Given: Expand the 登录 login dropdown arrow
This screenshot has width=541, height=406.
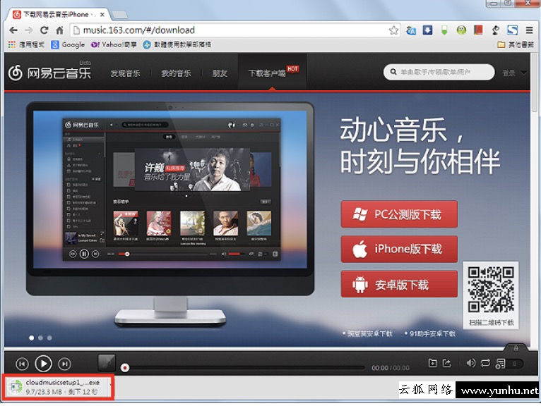Looking at the screenshot, I should tap(523, 73).
